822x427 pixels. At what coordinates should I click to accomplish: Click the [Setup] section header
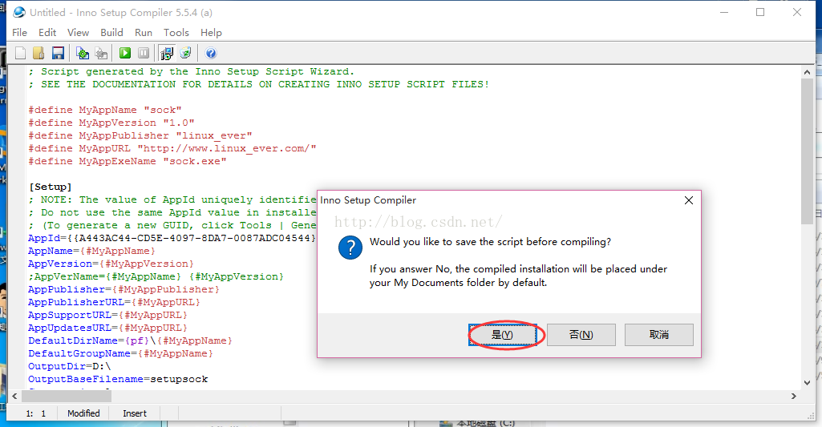51,187
